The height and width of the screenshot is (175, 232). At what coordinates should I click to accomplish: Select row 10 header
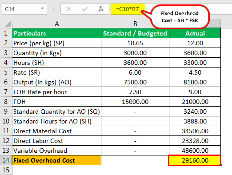coord(6,121)
